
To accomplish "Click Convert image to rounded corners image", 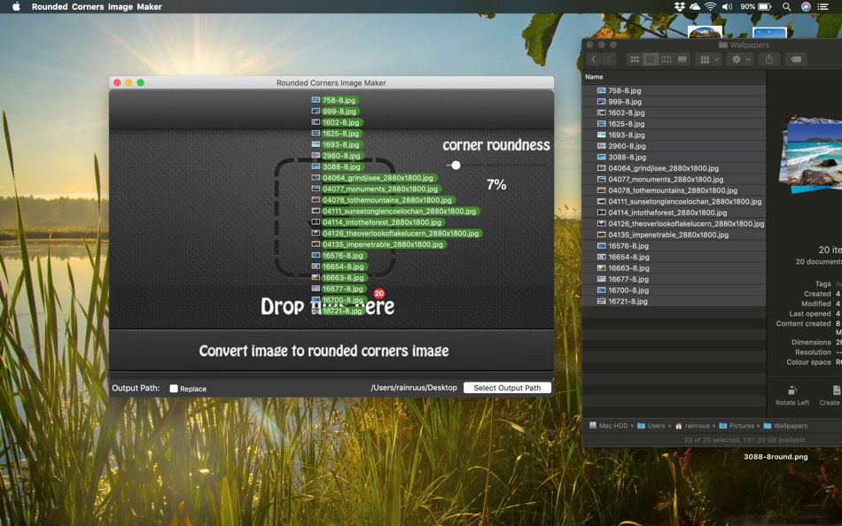I will (x=324, y=351).
